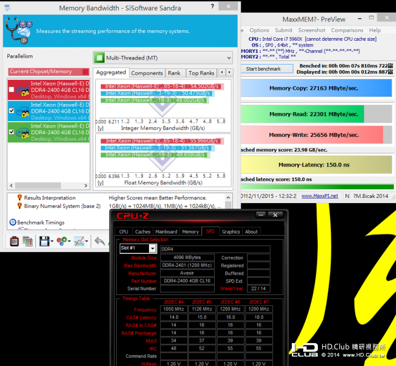This screenshot has width=396, height=366.
Task: Click the Intel logo in red result row
Action: 22,90
